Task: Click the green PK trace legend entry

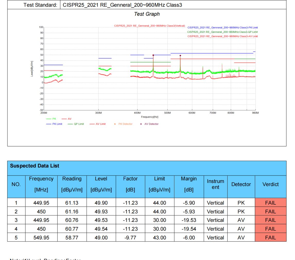Action: pos(51,119)
